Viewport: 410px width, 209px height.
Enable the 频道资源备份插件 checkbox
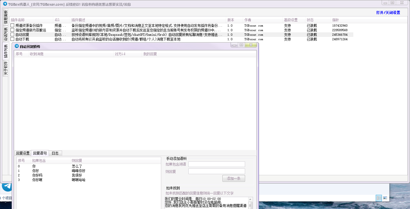[x=12, y=26]
